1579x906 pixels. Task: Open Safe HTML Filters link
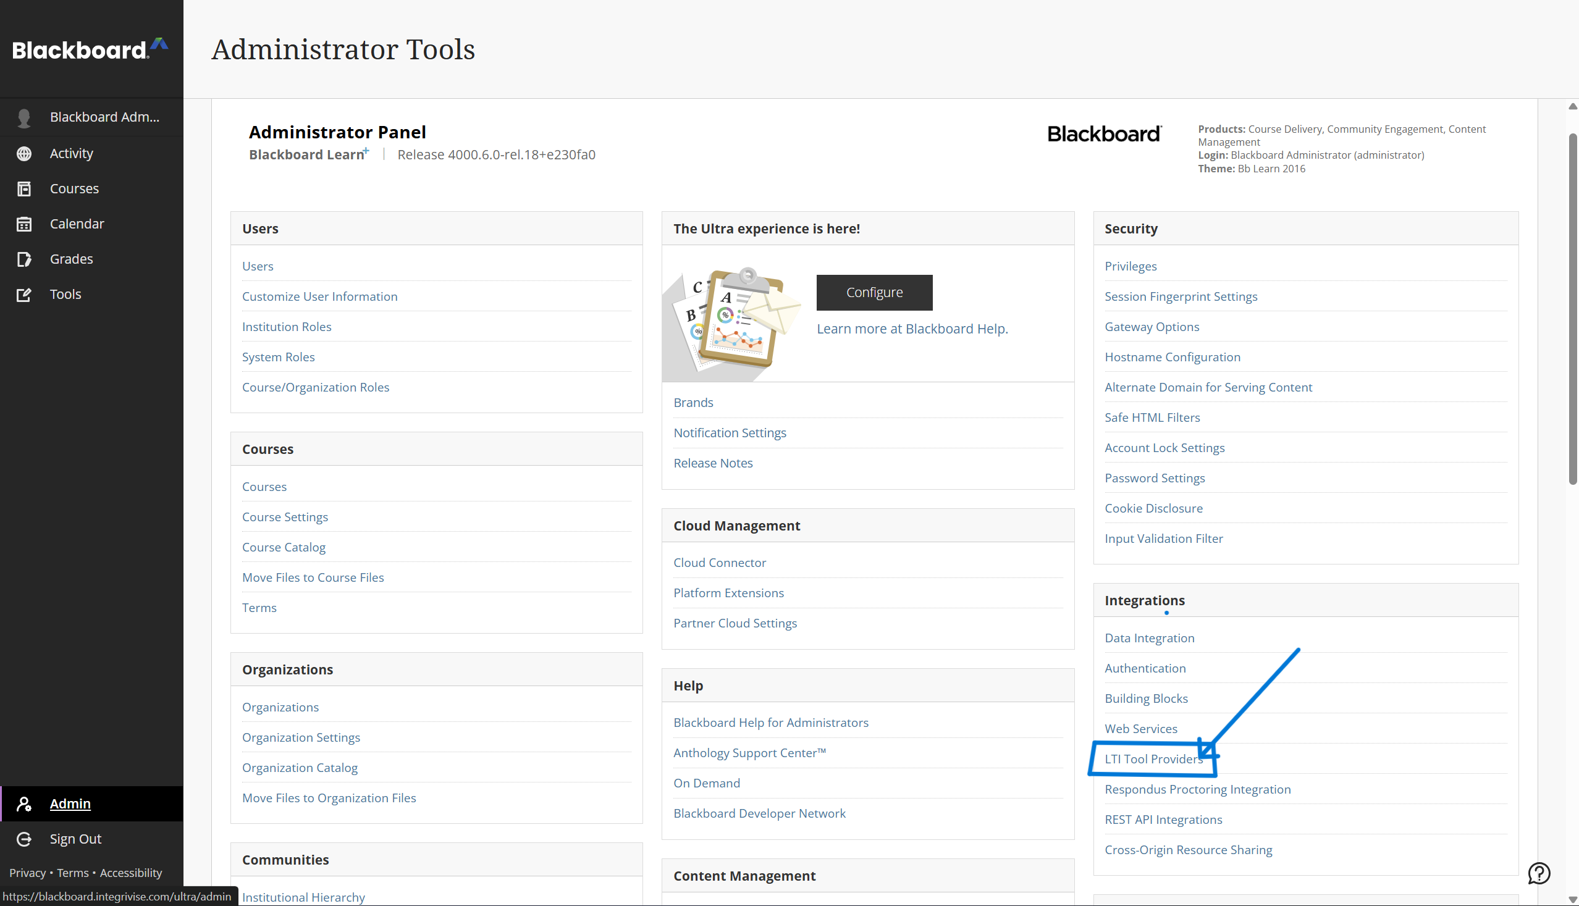click(x=1152, y=417)
